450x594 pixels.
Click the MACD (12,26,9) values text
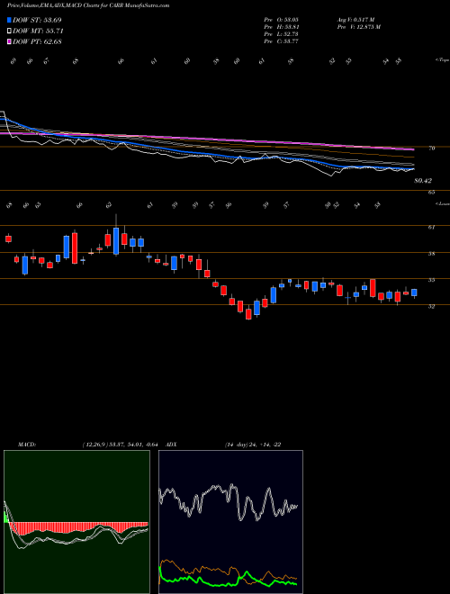(x=122, y=445)
